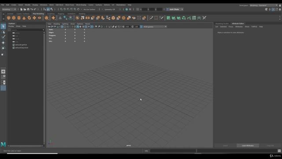This screenshot has height=159, width=282.
Task: Toggle snap to grids
Action: pyautogui.click(x=62, y=9)
